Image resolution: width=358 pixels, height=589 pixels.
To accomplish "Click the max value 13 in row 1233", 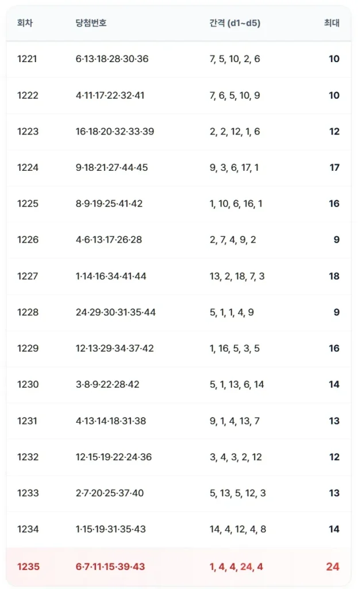I will coord(334,493).
